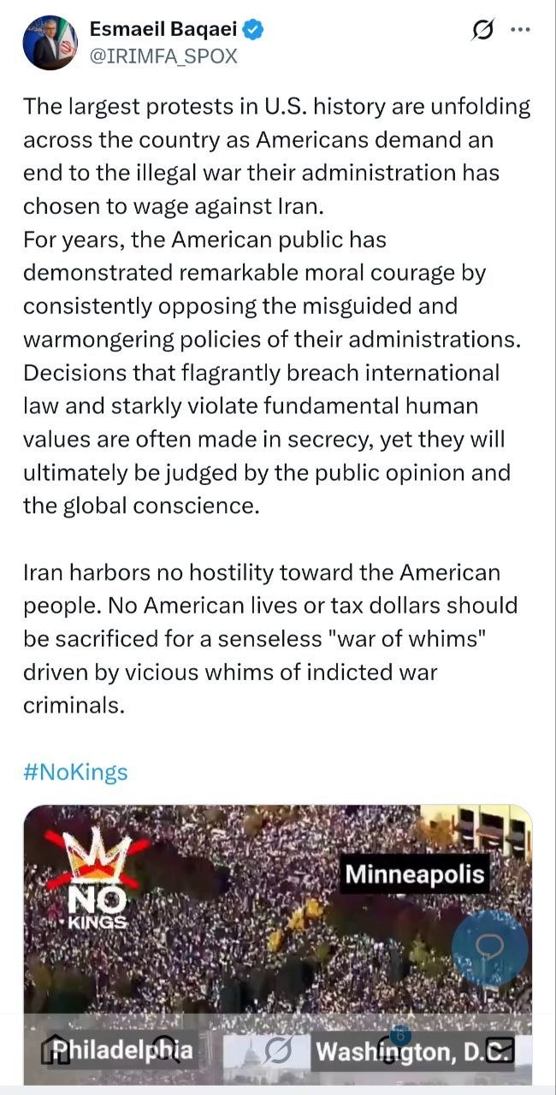Tap the blue floating reply button
Image resolution: width=556 pixels, height=1095 pixels.
point(490,948)
